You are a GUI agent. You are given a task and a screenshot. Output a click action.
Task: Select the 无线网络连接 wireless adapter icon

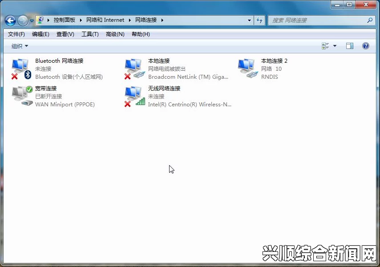[x=134, y=97]
